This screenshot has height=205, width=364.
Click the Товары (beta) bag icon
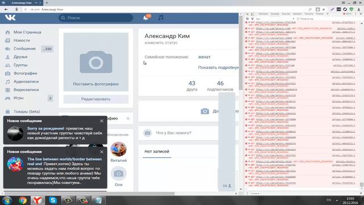click(7, 112)
